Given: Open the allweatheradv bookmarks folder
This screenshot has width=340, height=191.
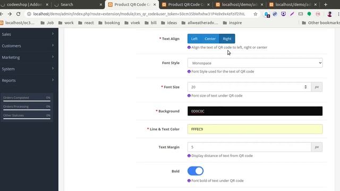Looking at the screenshot, I should click(x=200, y=23).
